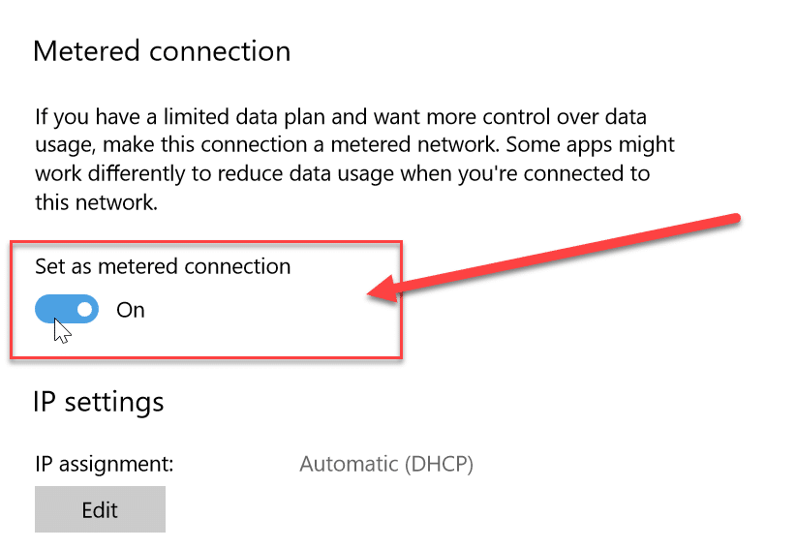Select the Metered connection heading

point(162,50)
